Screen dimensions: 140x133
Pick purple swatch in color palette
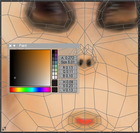[x=56, y=55]
